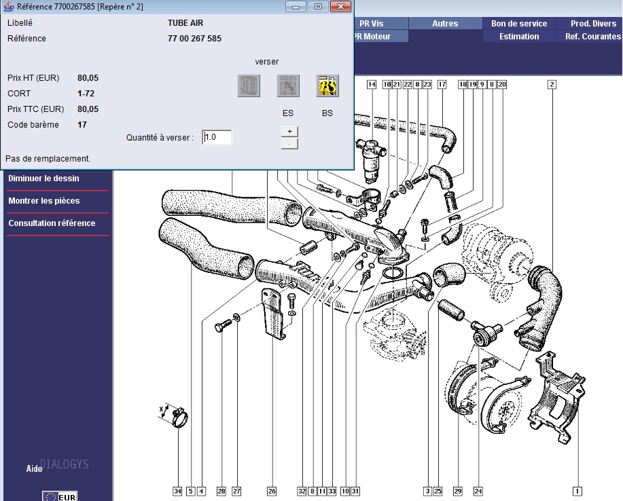Click the EUR currency flag button

(60, 496)
